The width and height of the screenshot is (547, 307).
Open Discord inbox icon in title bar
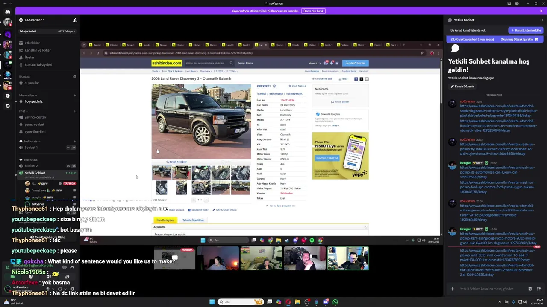pos(509,3)
